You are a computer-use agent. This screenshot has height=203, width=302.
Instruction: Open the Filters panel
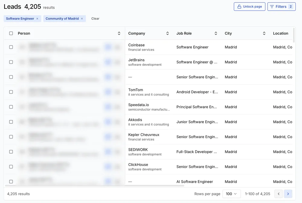[281, 7]
